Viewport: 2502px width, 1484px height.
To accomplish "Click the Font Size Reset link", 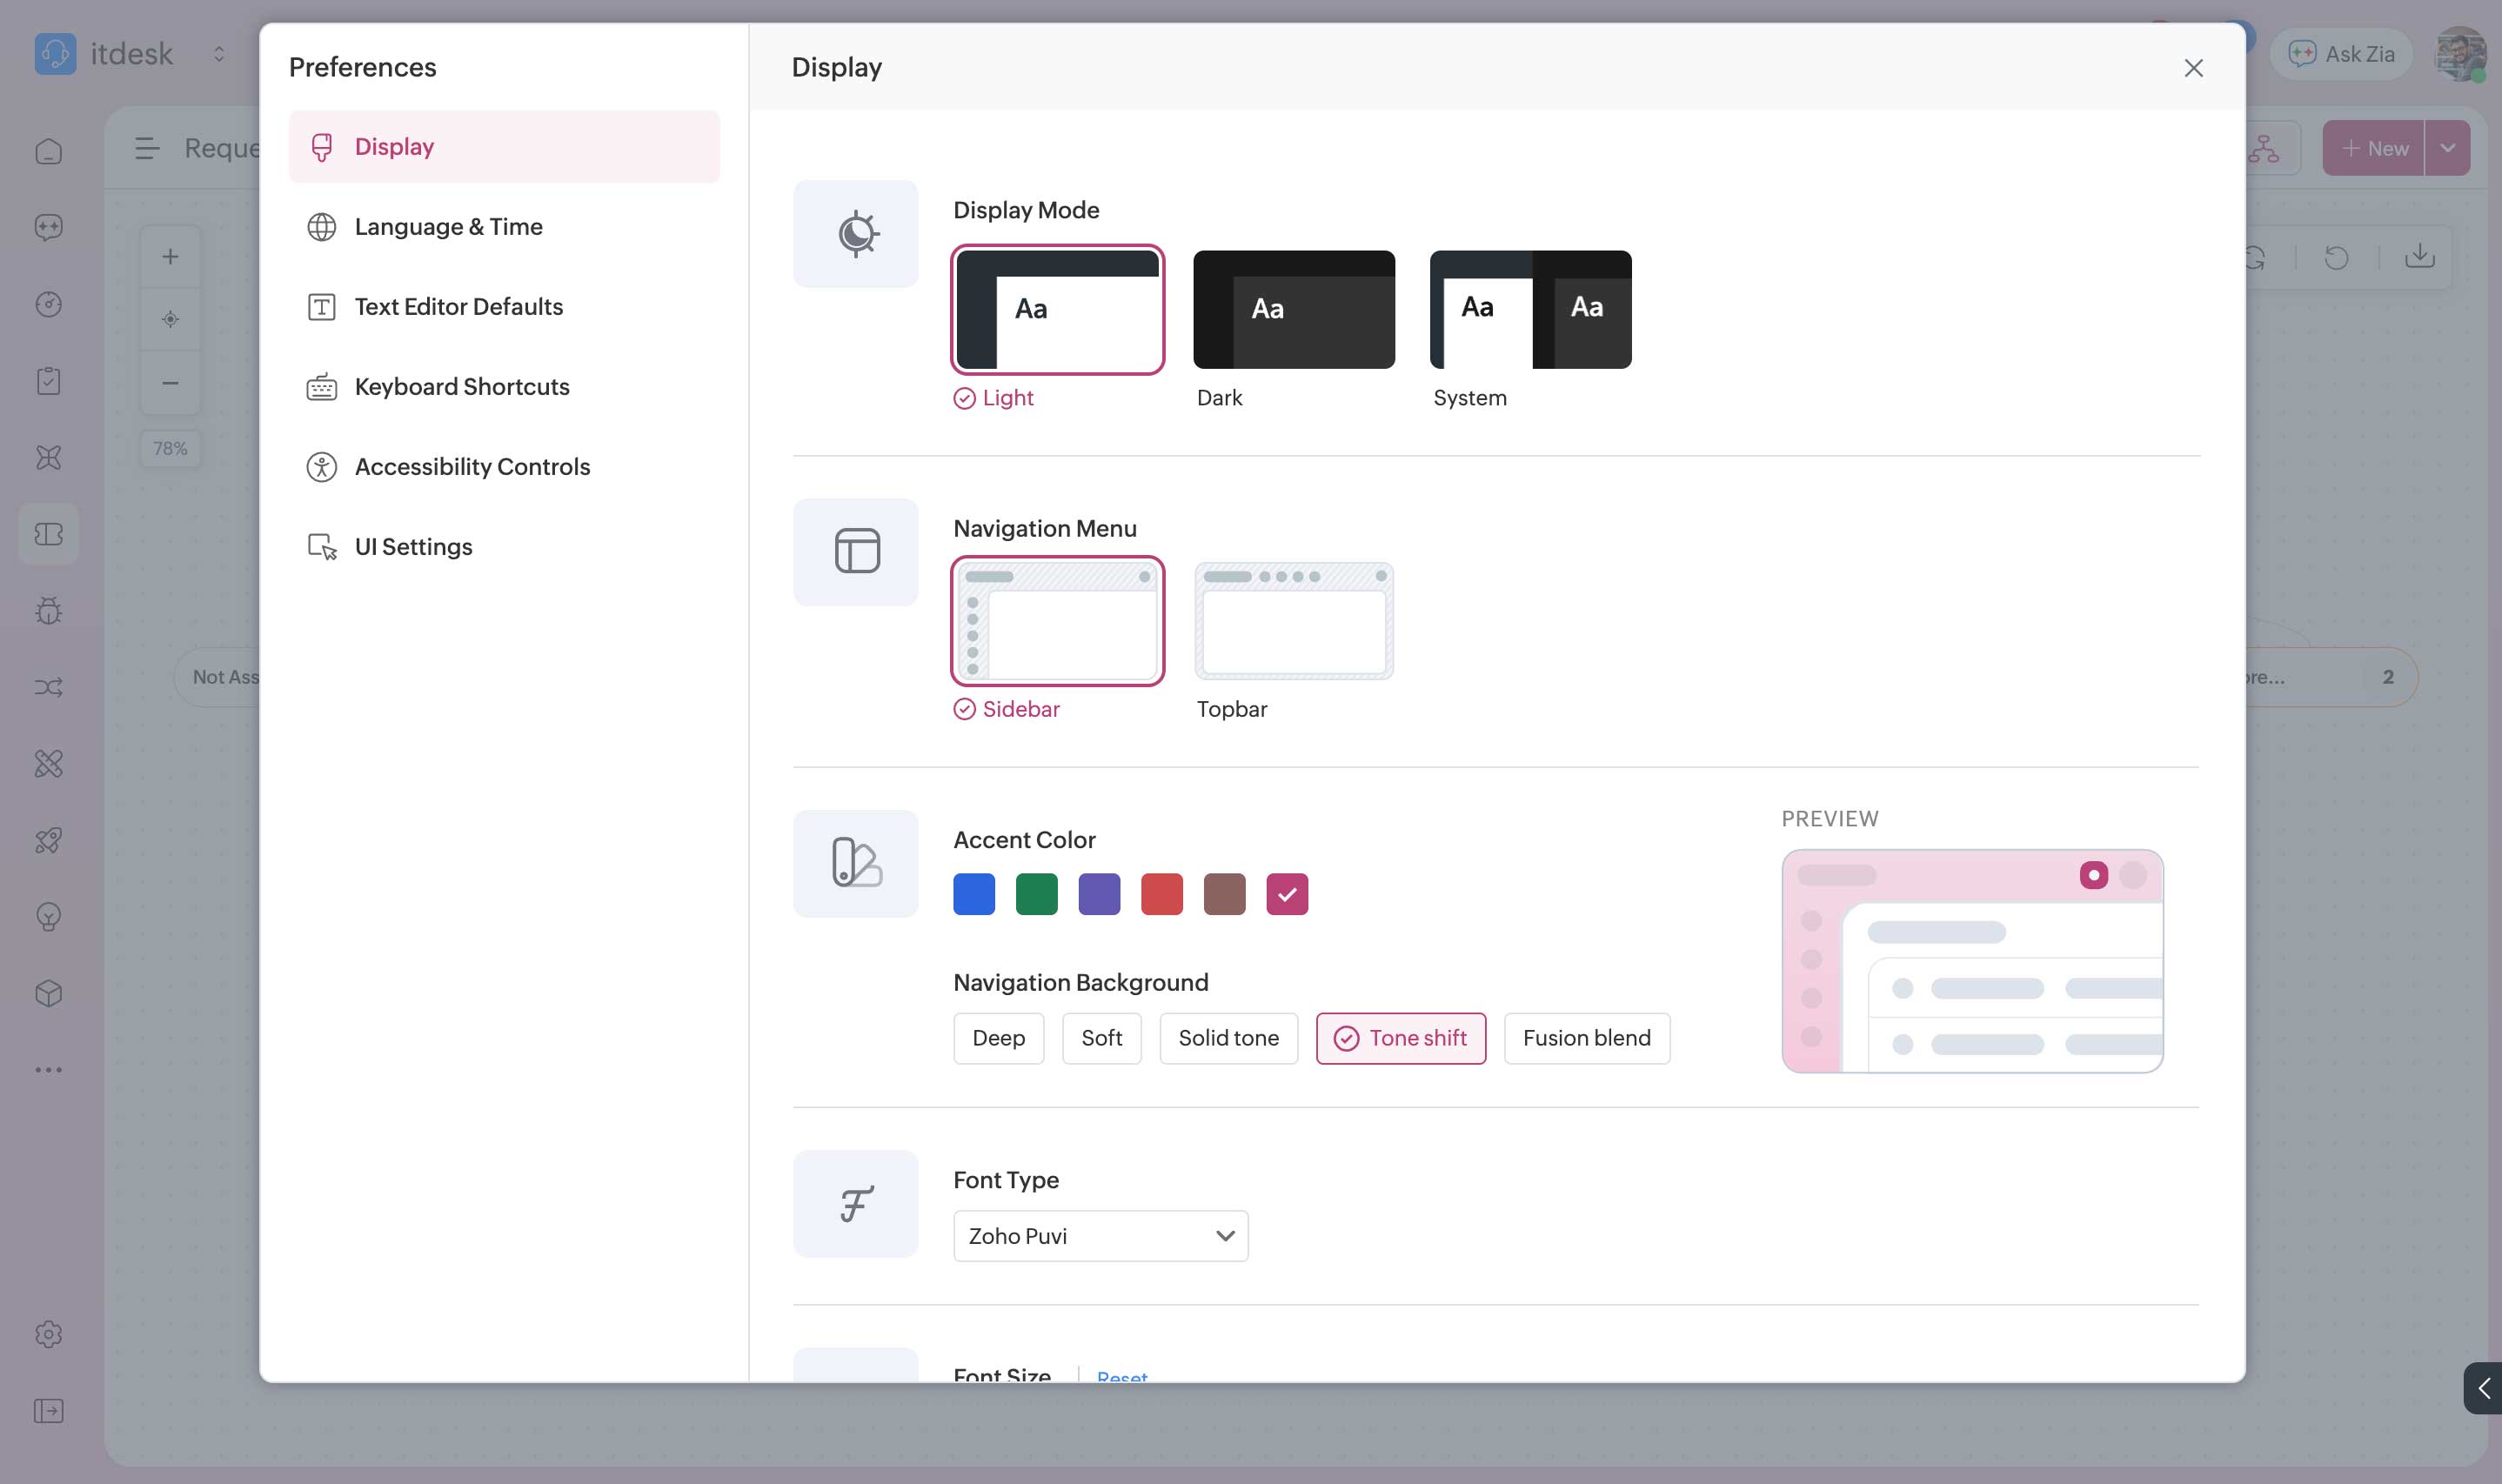I will tap(1122, 1376).
